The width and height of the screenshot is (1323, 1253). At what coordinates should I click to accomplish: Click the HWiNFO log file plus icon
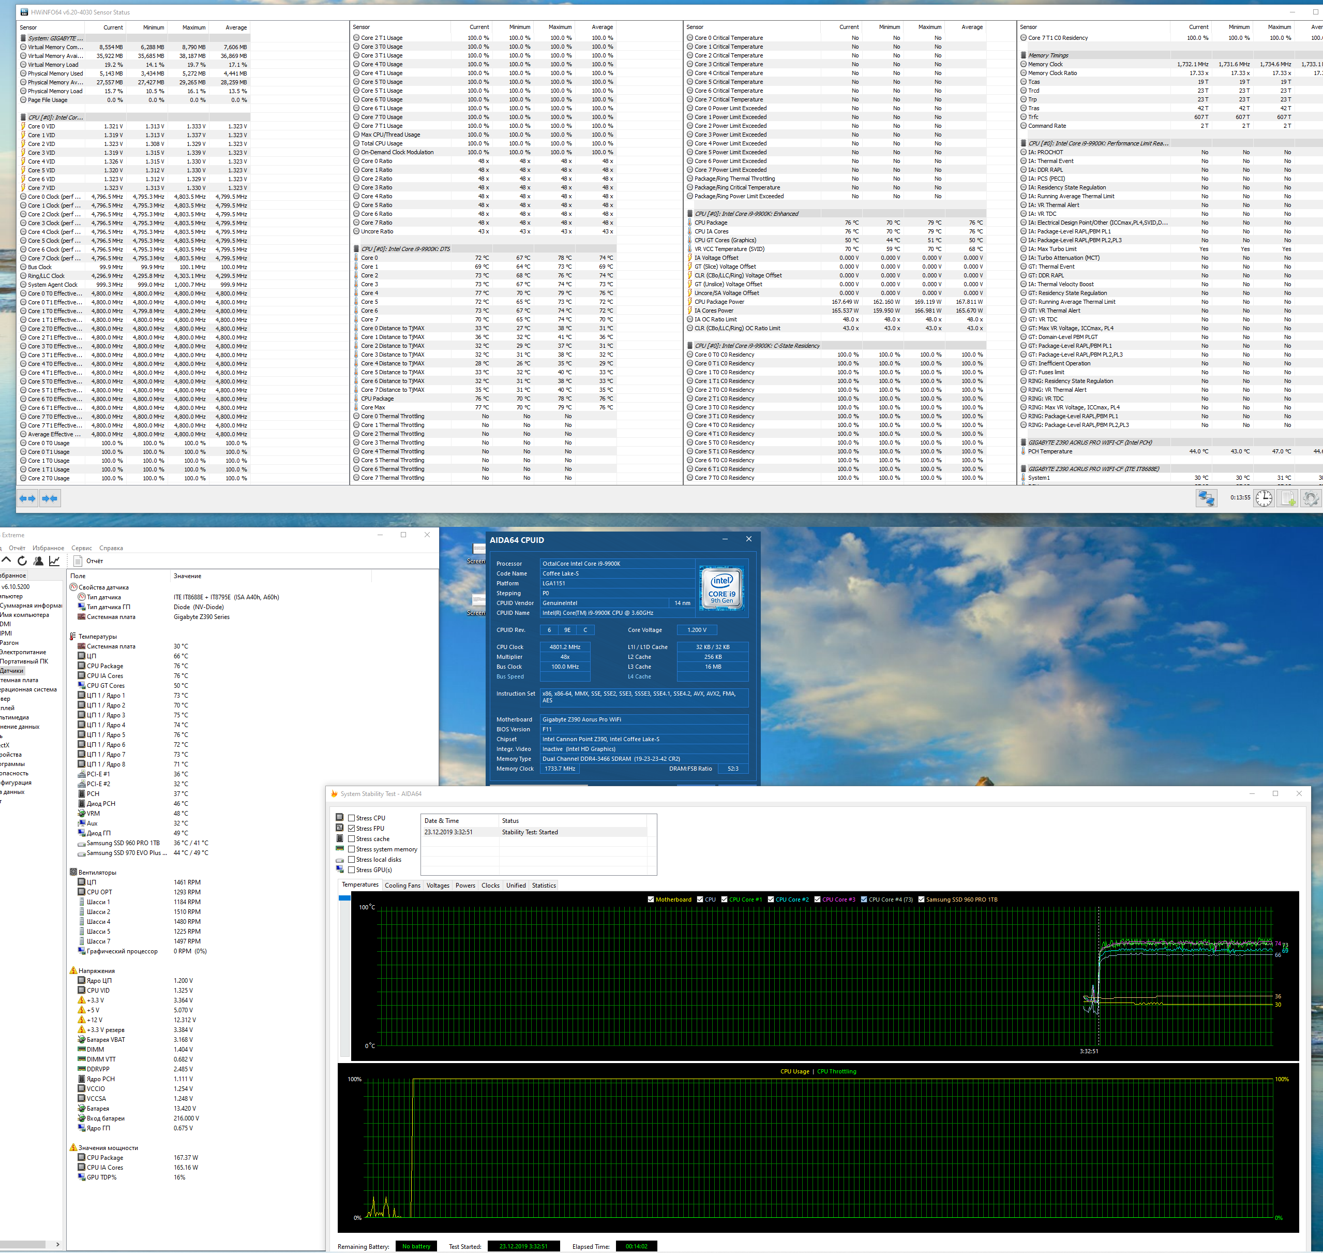tap(1288, 498)
